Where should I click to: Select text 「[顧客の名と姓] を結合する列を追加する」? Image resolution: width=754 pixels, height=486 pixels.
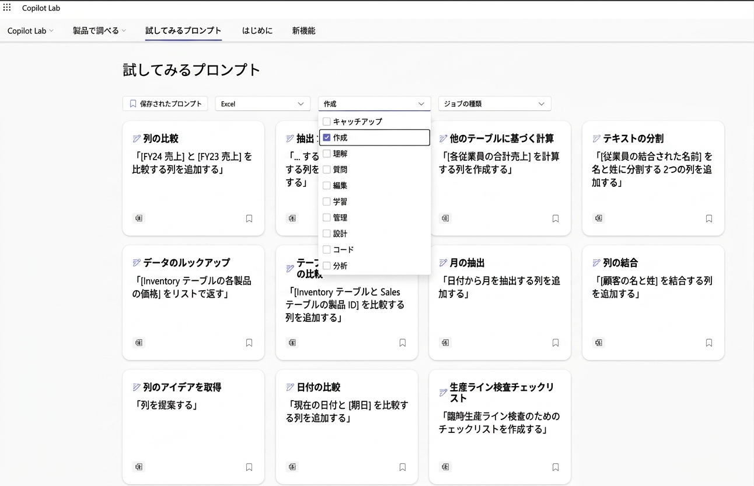[x=652, y=287]
